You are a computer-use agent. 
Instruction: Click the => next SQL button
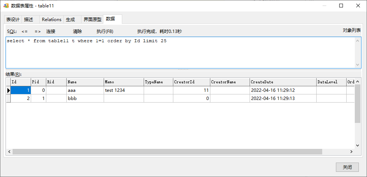(38, 31)
